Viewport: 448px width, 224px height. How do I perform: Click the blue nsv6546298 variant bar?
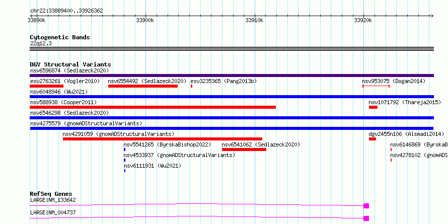tap(232, 118)
